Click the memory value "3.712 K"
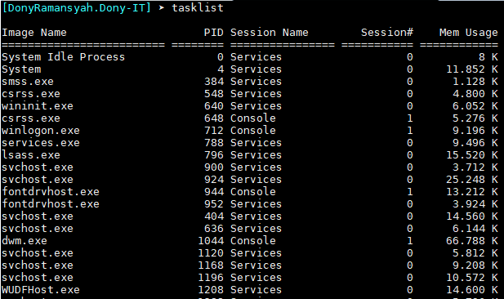The height and width of the screenshot is (299, 504). [475, 167]
